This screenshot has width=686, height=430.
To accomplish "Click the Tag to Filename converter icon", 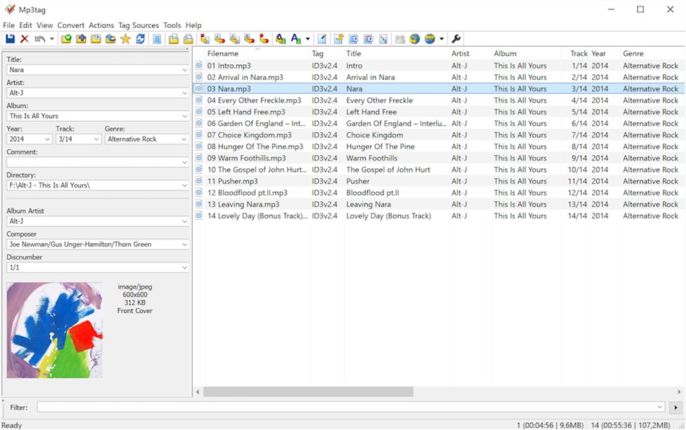I will [x=204, y=38].
